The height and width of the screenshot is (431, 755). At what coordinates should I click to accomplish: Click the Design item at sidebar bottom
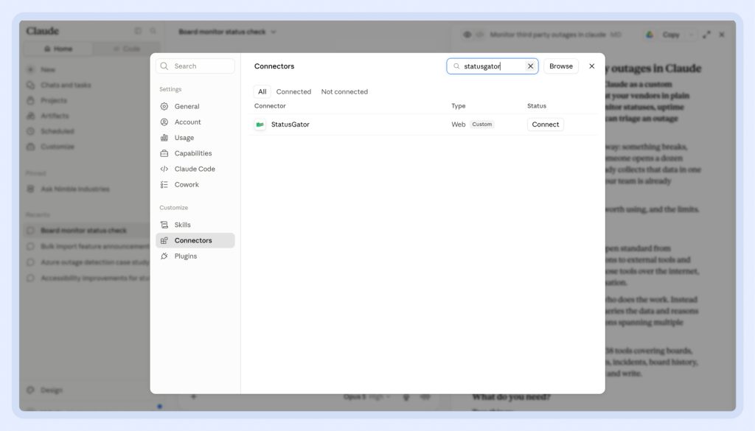coord(46,390)
